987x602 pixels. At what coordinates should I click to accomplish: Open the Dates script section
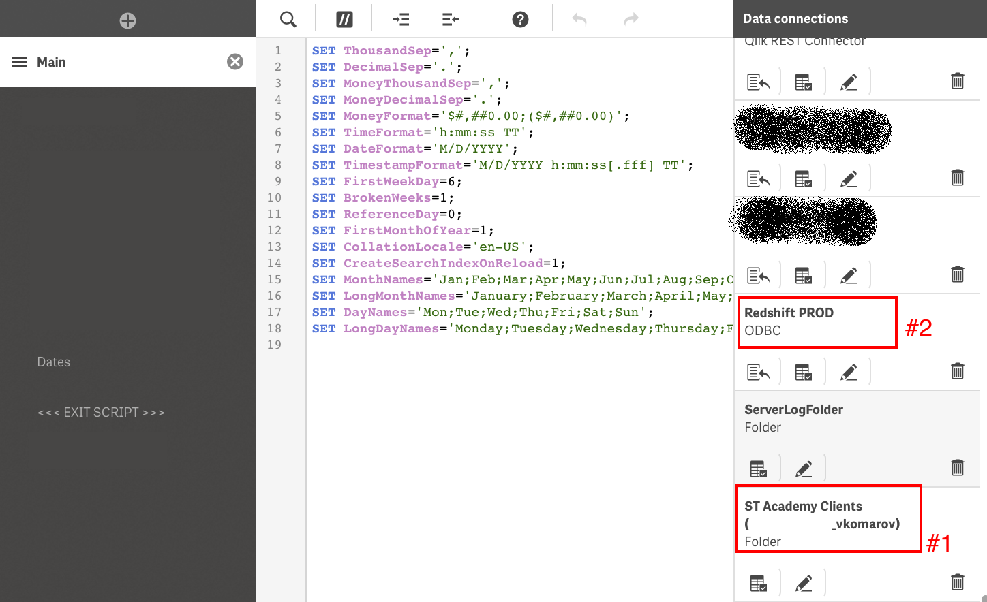pos(54,362)
